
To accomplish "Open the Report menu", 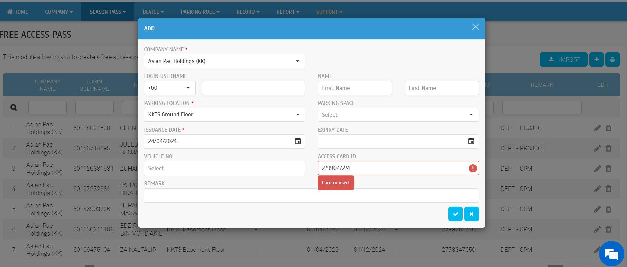I will click(x=287, y=12).
